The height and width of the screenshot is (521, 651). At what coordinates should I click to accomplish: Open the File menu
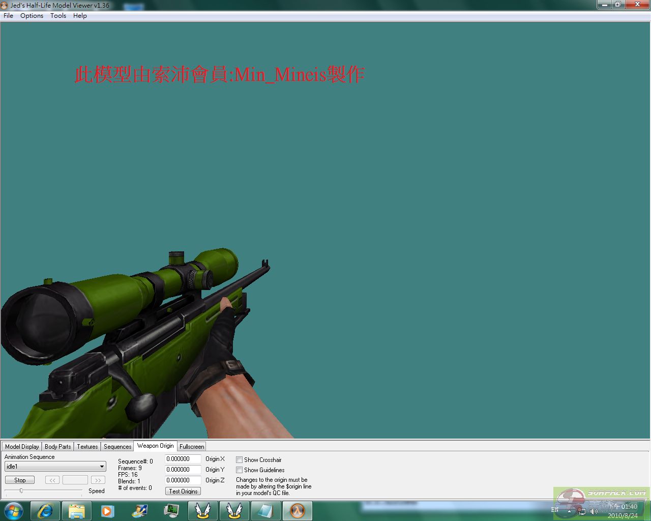8,16
